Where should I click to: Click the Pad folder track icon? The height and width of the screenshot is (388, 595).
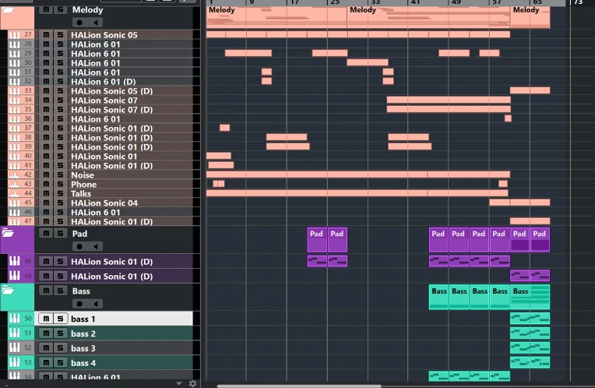pyautogui.click(x=9, y=233)
